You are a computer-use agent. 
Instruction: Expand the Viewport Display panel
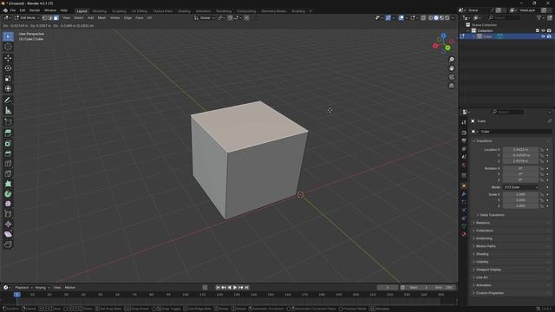[487, 270]
